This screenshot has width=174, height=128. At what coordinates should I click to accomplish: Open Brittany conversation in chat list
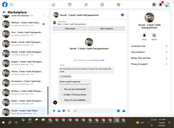pyautogui.click(x=24, y=93)
